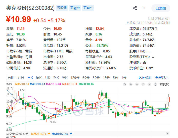Switch to the 60分 chart tab

click(x=86, y=78)
